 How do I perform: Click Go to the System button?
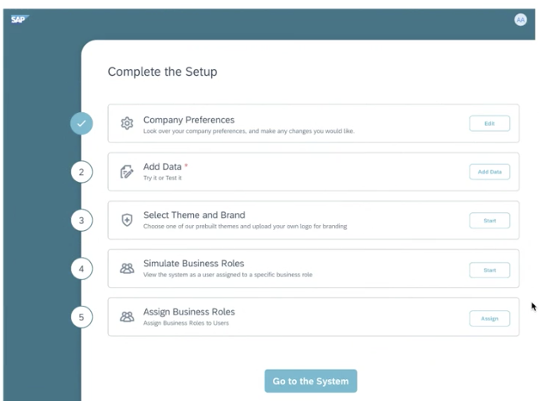click(x=310, y=381)
